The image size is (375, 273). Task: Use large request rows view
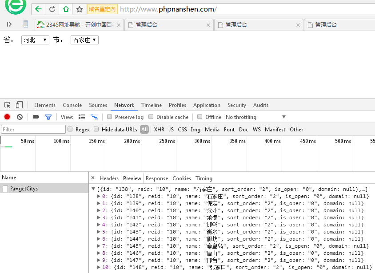pos(82,117)
